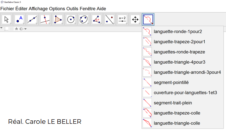The width and height of the screenshot is (226, 131).
Task: Toggle axes display in style bar
Action: click(6, 29)
